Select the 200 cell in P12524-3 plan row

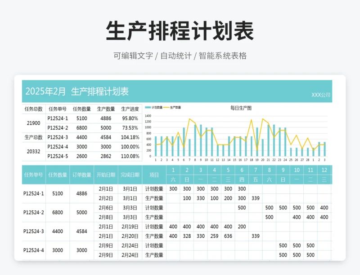(x=242, y=227)
